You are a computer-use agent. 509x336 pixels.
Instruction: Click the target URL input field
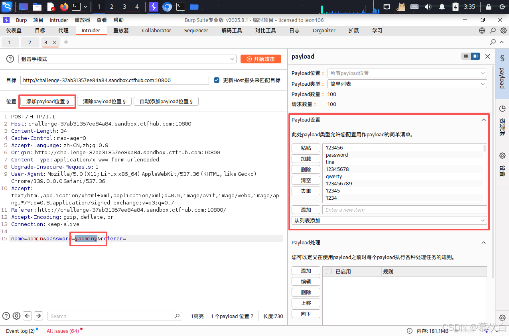click(114, 80)
